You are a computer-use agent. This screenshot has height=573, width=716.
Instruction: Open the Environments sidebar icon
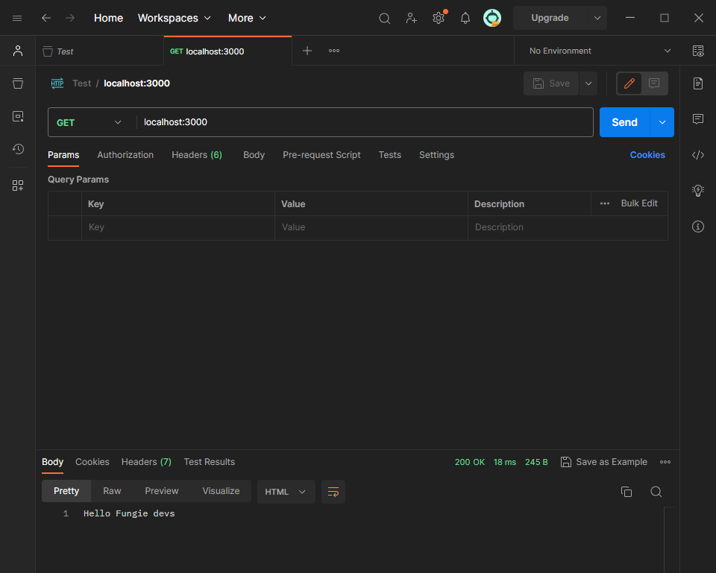(18, 116)
